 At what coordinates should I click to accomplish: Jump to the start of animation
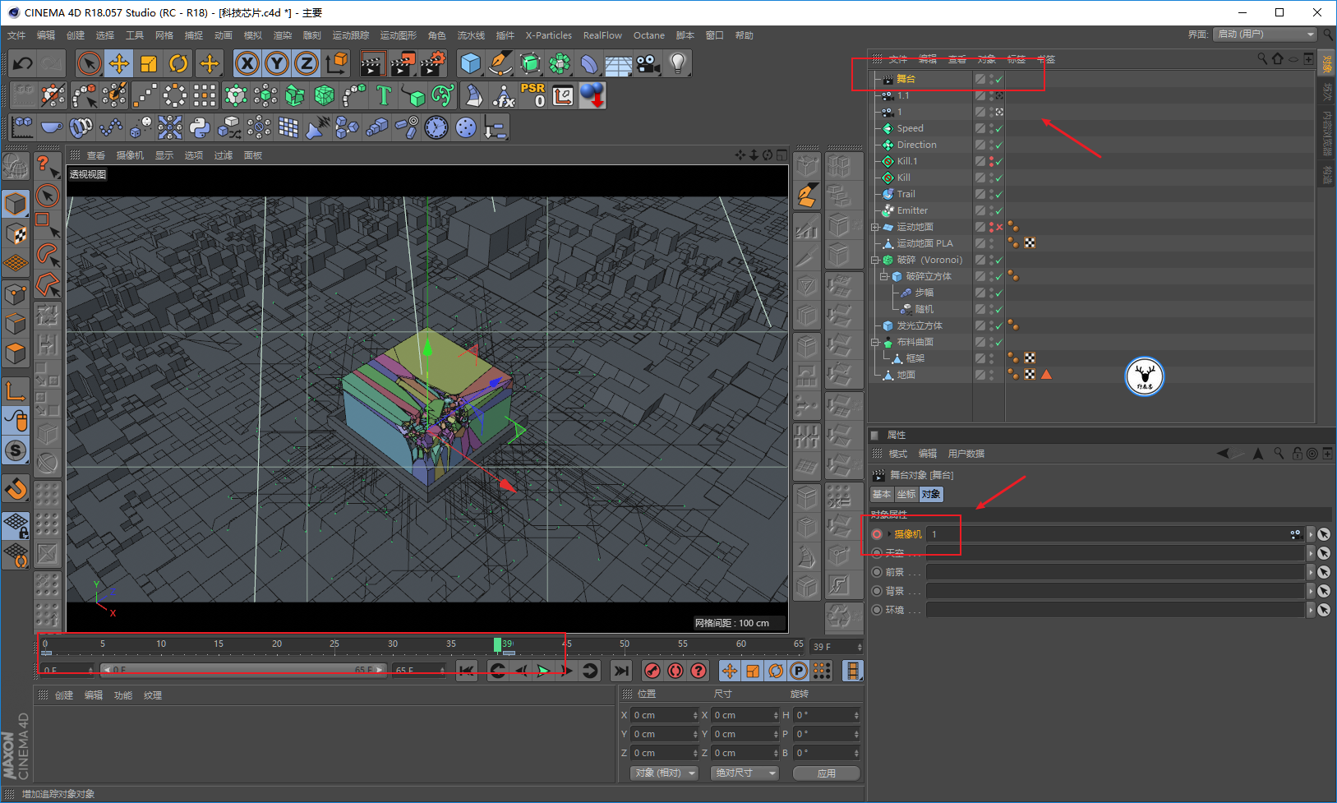click(467, 671)
